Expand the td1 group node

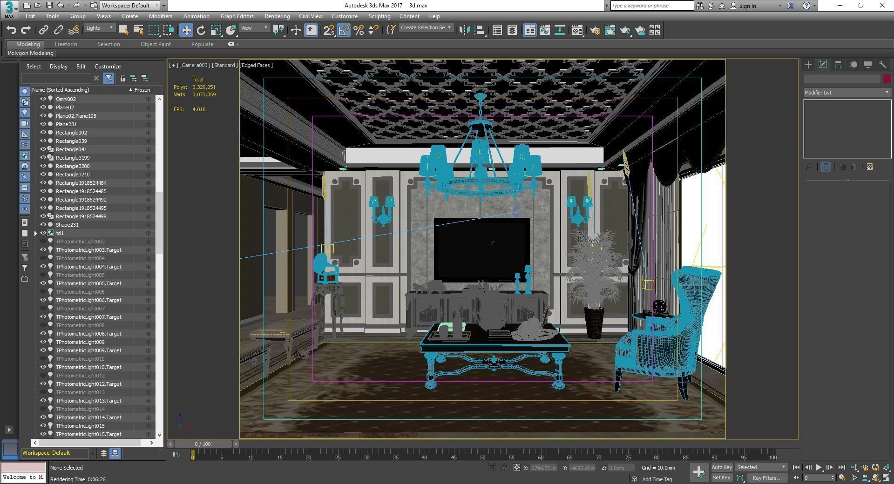click(35, 233)
